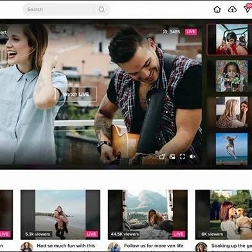Enter fullscreen mode on main video
Viewport: 252px width, 252px height.
183,157
